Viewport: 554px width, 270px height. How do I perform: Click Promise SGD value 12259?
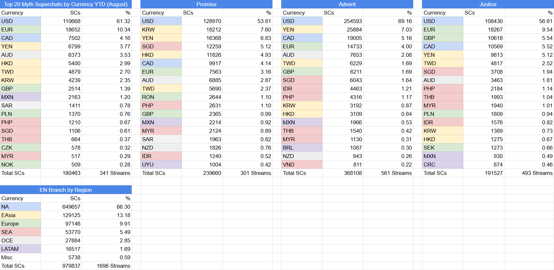click(202, 46)
